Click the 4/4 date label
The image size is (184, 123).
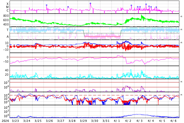pos(151,121)
